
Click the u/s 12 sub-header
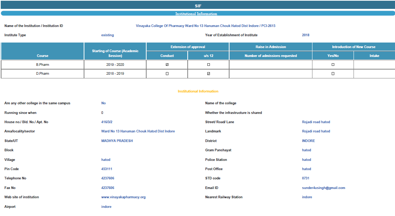tap(208, 55)
